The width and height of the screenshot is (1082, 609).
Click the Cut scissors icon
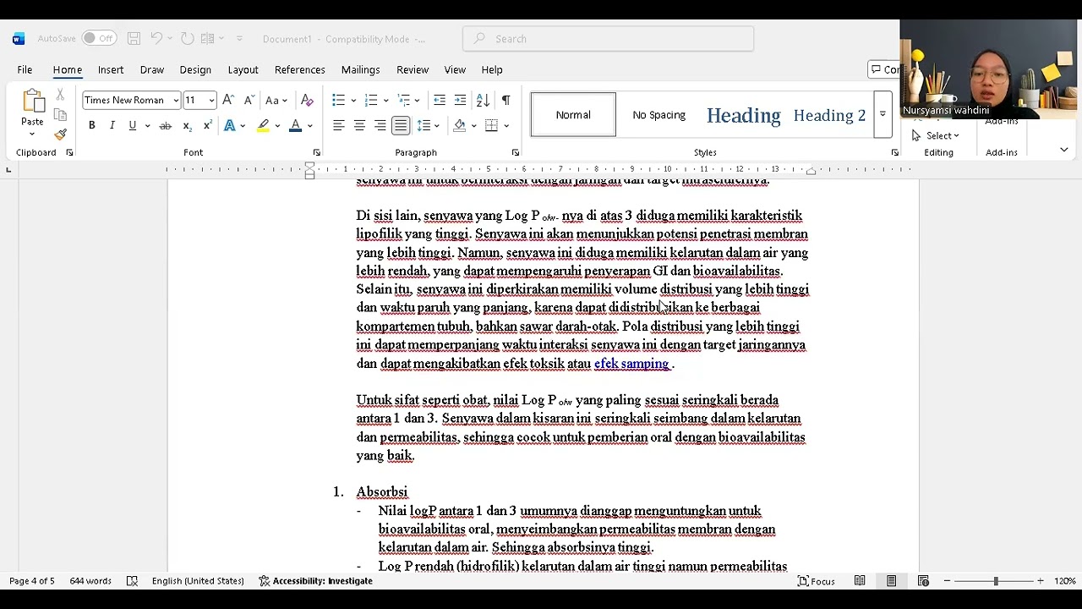(x=60, y=95)
